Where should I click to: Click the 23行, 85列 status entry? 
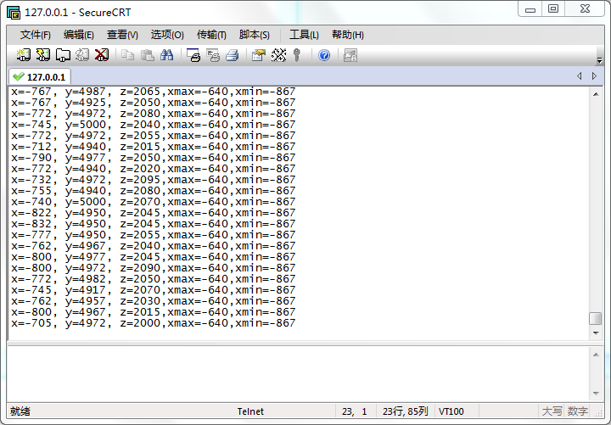pyautogui.click(x=406, y=411)
